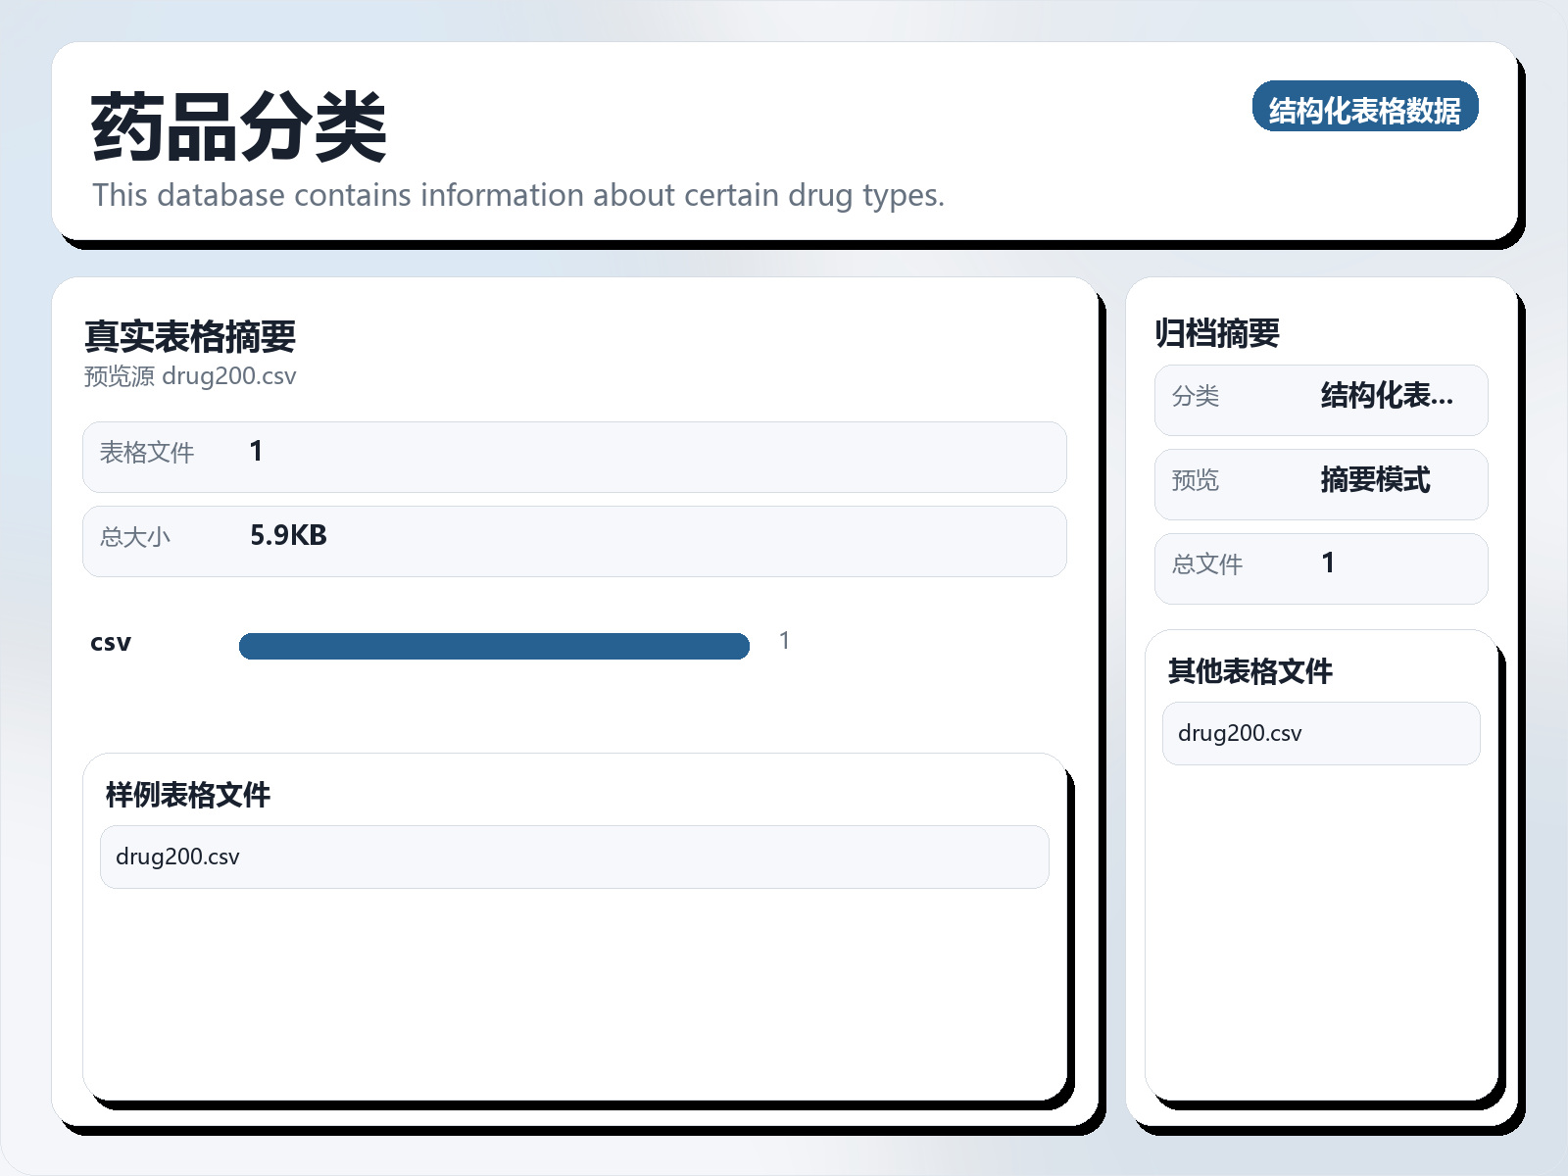Click the 结构化表格数据 badge
The image size is (1568, 1176).
1364,107
